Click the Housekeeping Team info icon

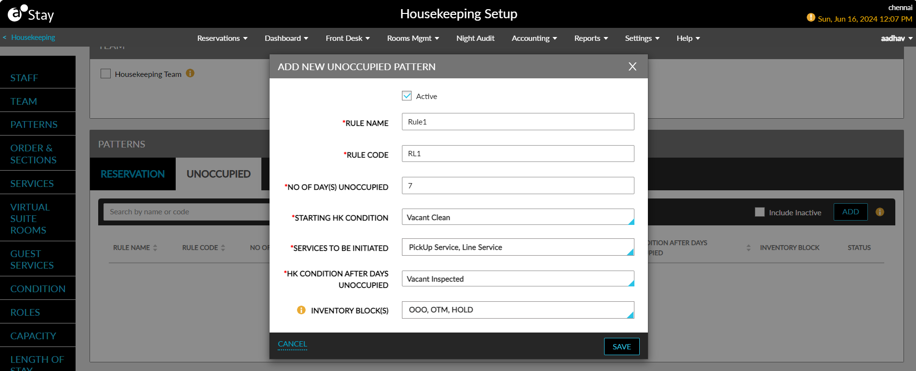(190, 73)
